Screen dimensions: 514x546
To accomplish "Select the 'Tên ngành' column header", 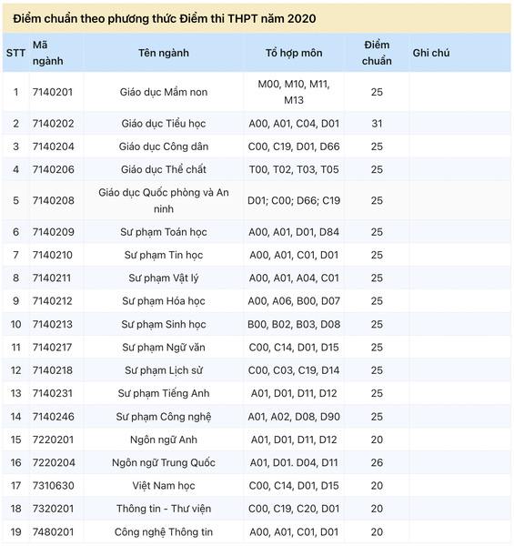I will tap(164, 53).
